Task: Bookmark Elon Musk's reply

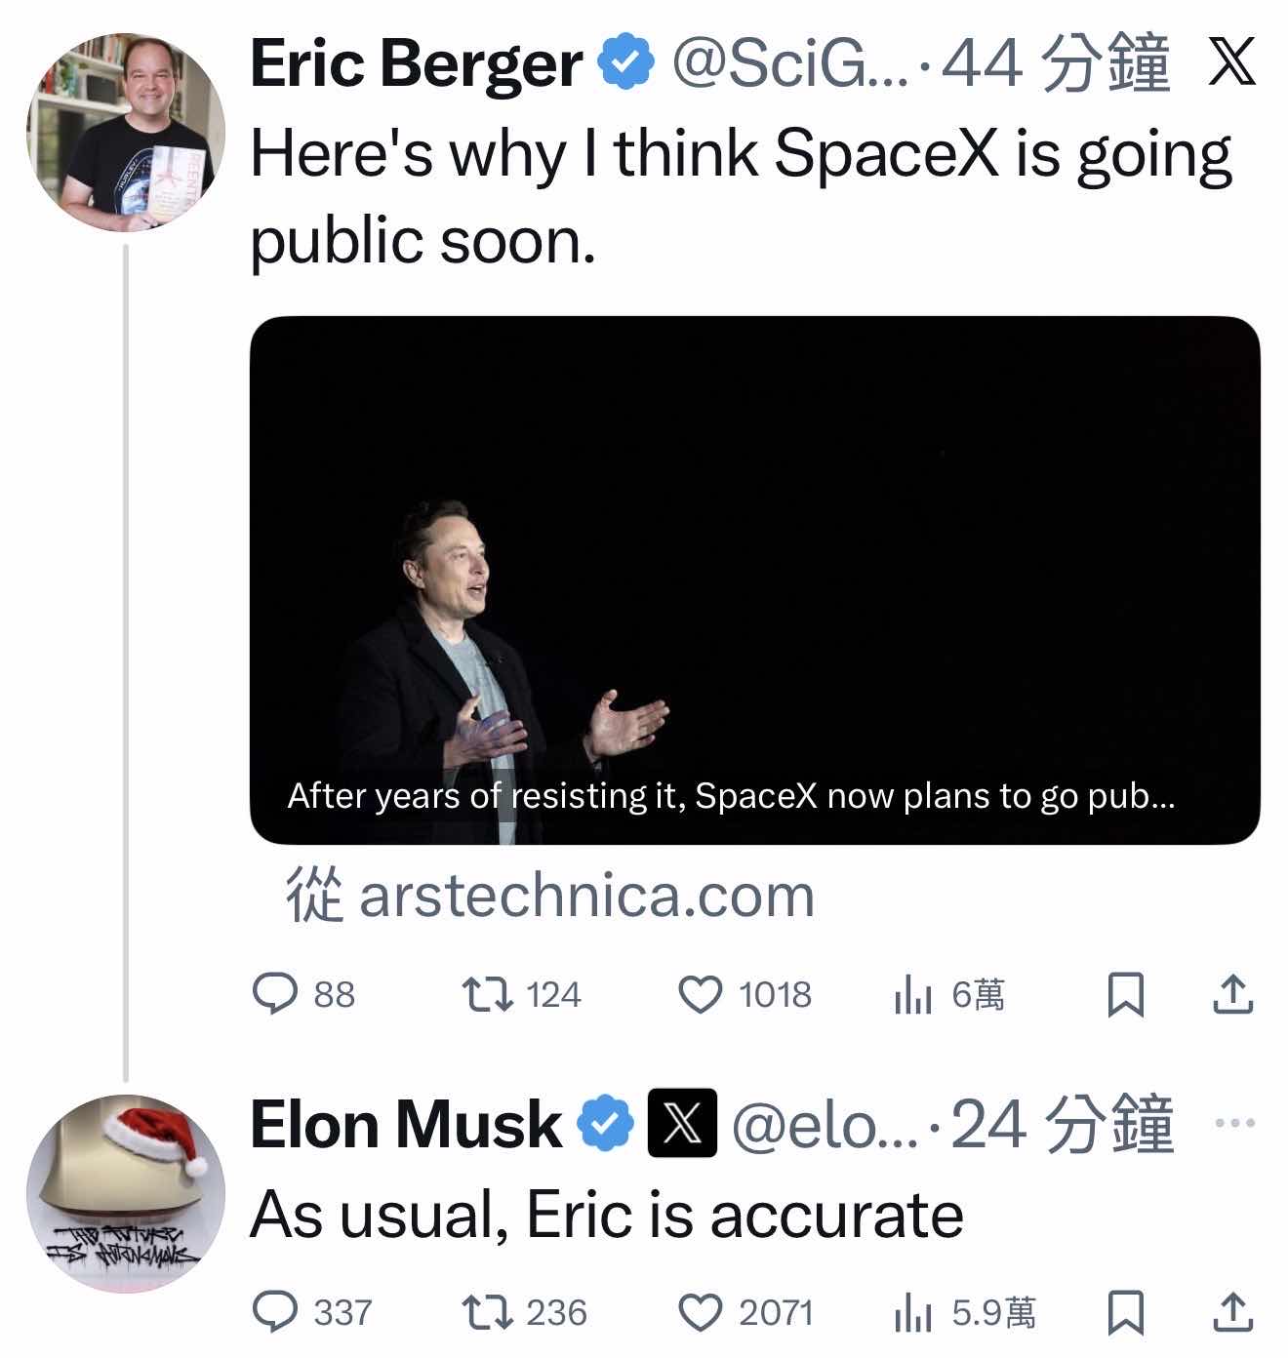Action: pyautogui.click(x=1125, y=1312)
